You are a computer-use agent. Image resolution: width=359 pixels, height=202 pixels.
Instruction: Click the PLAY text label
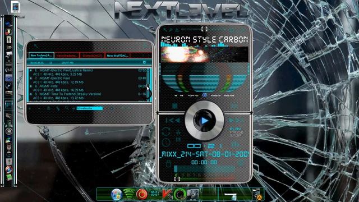click(x=235, y=129)
